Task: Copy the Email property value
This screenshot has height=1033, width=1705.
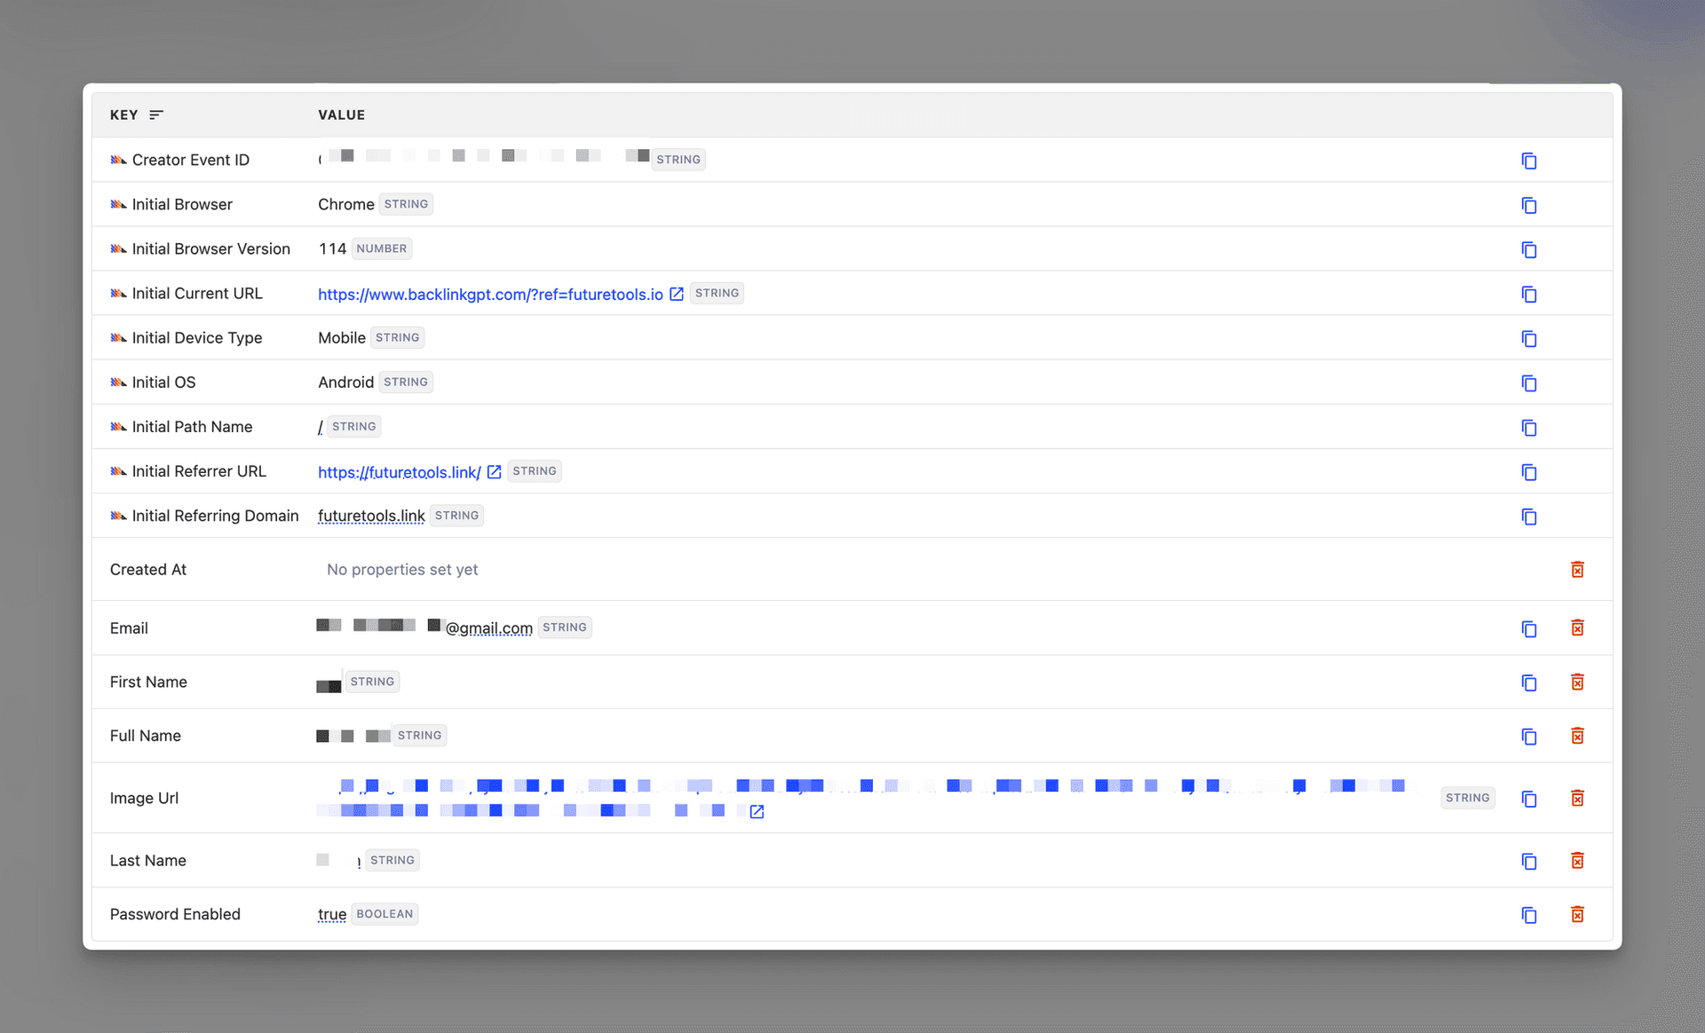Action: coord(1528,628)
